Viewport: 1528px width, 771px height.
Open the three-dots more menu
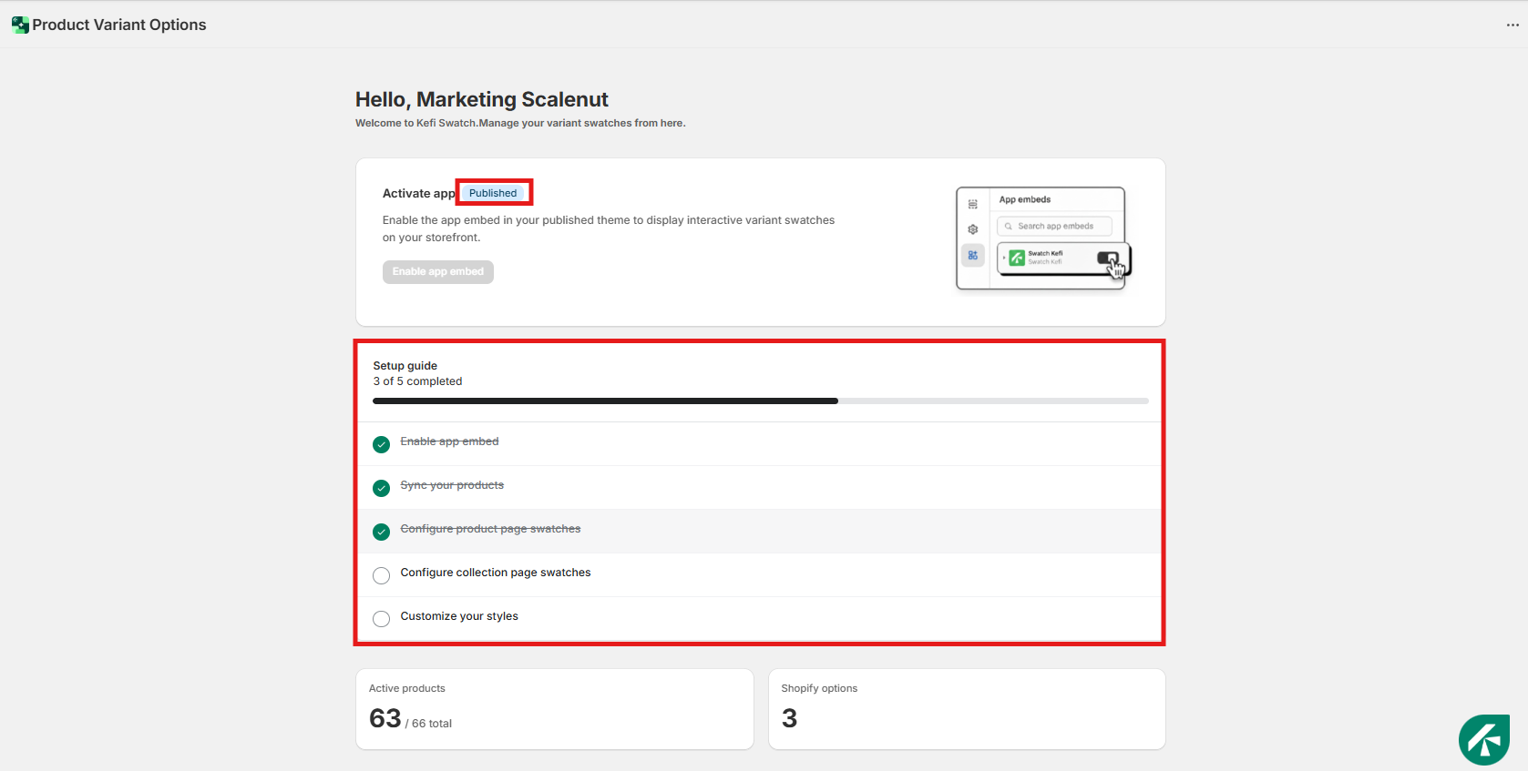[1513, 25]
